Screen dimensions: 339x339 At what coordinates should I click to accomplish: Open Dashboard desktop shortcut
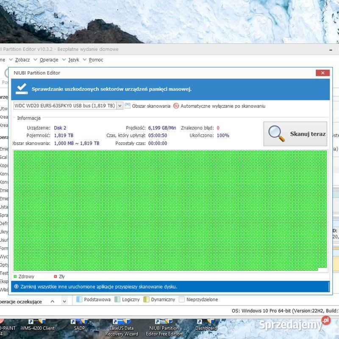(x=206, y=325)
